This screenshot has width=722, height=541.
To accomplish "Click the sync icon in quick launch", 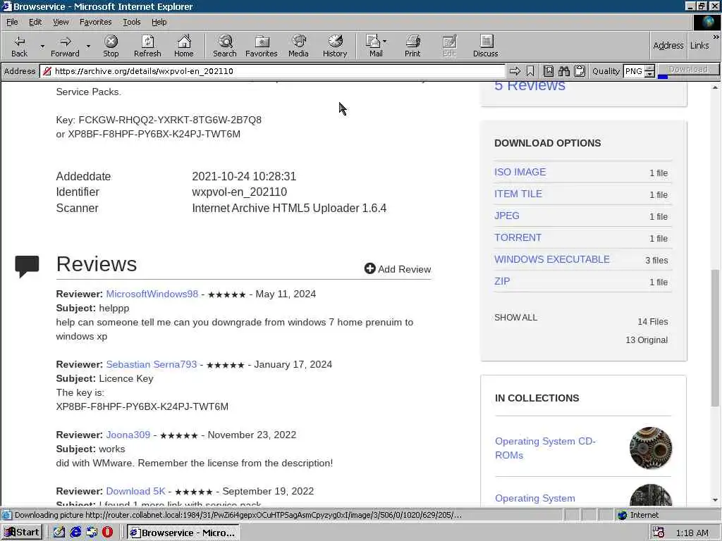I will pyautogui.click(x=92, y=533).
